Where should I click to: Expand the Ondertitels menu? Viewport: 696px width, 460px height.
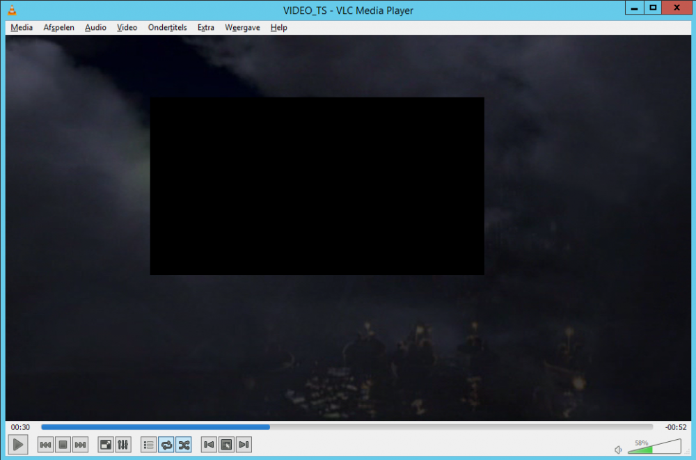[167, 28]
